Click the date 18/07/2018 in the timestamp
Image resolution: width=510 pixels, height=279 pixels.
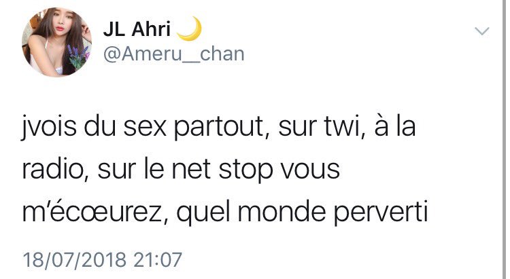tap(75, 260)
